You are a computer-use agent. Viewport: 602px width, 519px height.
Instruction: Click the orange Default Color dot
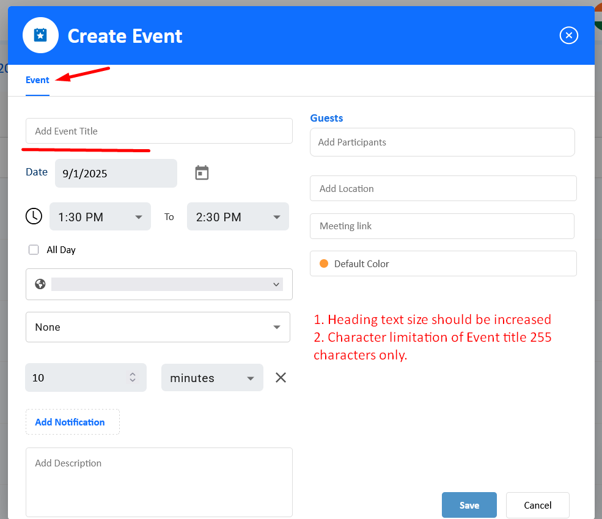[x=324, y=263]
